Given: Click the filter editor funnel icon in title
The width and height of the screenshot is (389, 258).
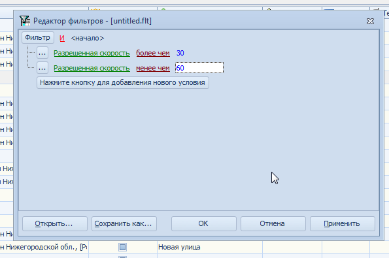Looking at the screenshot, I should [25, 21].
